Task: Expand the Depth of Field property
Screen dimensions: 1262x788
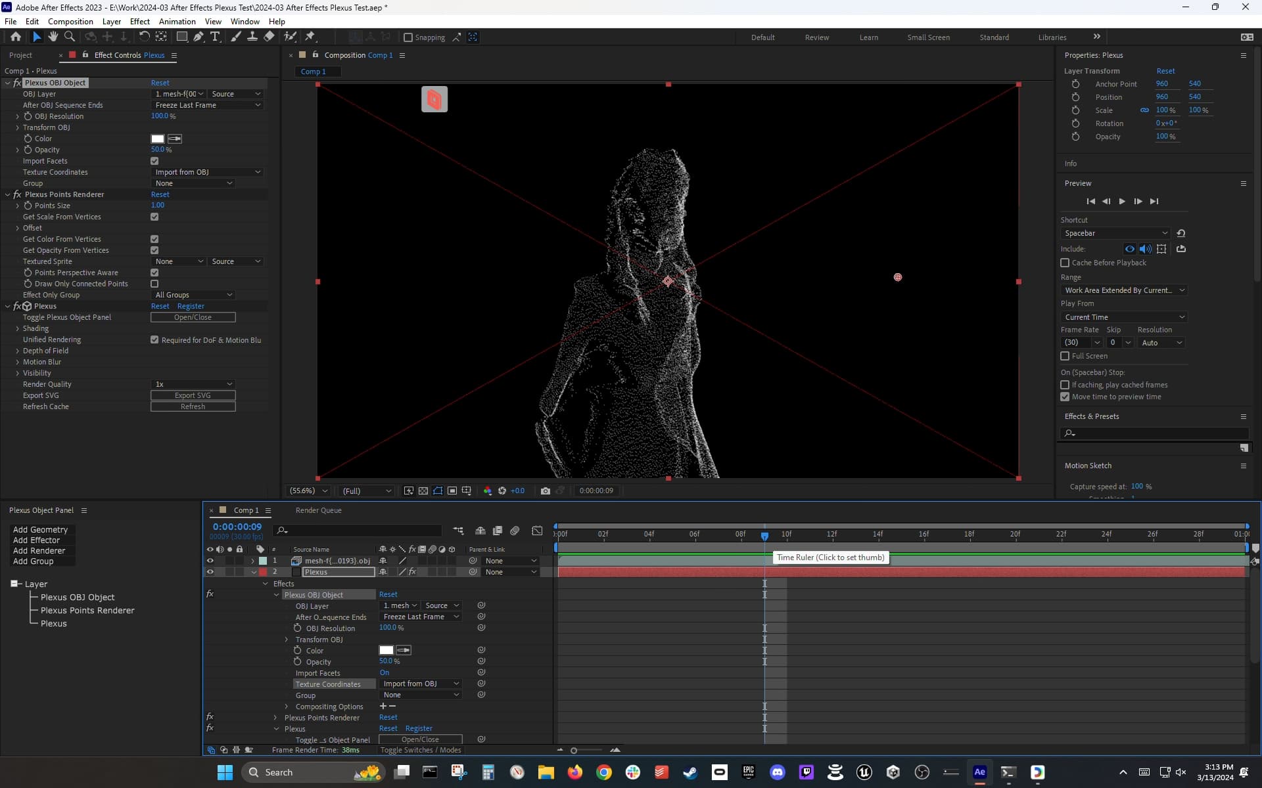Action: tap(18, 351)
